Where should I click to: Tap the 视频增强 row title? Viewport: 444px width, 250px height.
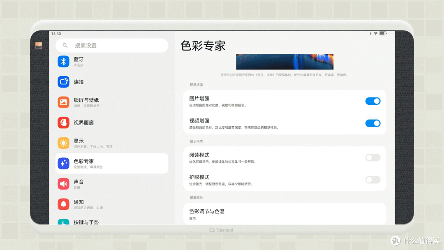pos(199,120)
